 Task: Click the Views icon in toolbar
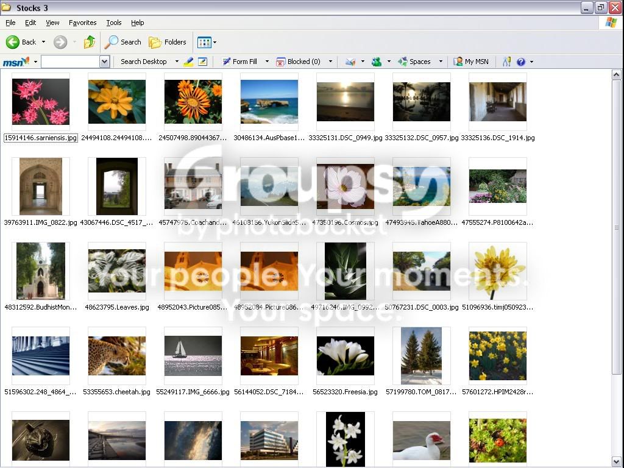coord(204,42)
